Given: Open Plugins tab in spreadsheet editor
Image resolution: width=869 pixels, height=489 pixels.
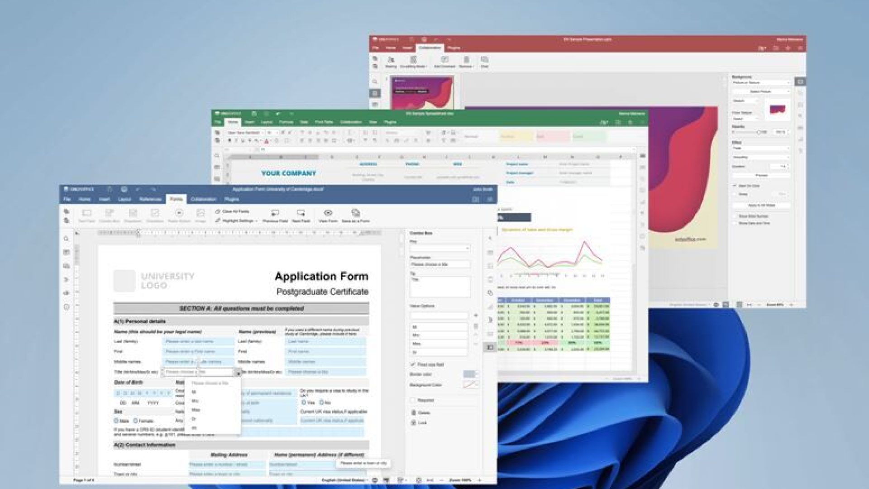Looking at the screenshot, I should coord(390,122).
